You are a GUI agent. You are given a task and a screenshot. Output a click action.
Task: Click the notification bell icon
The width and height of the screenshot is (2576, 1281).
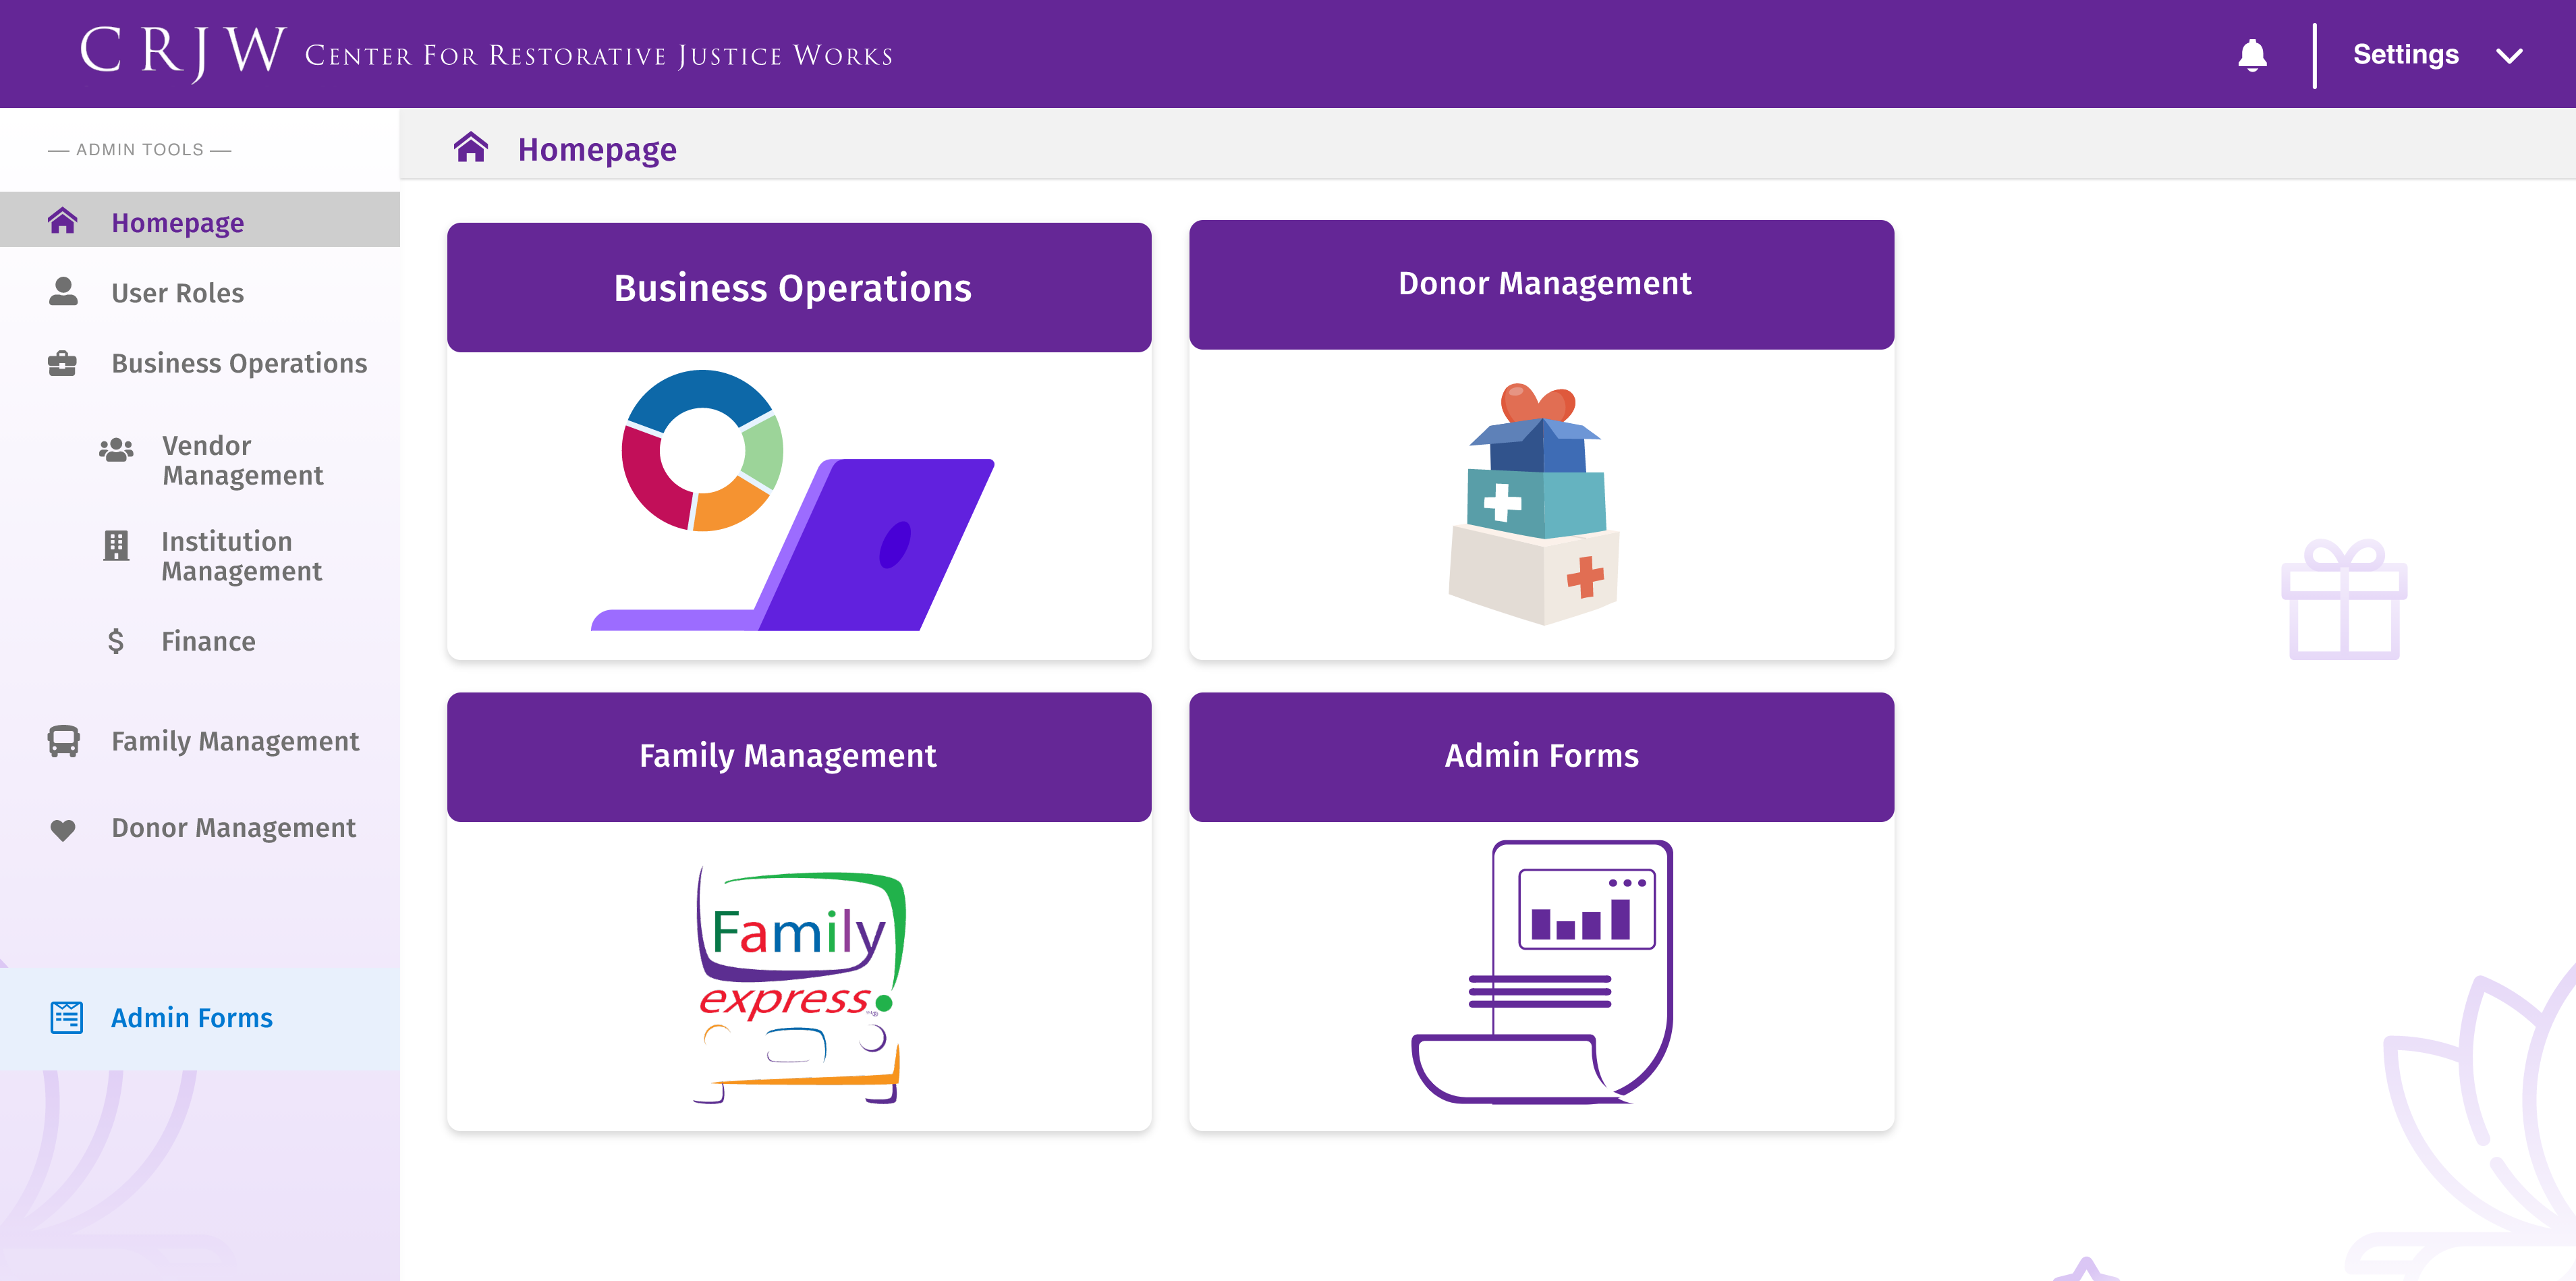coord(2251,54)
